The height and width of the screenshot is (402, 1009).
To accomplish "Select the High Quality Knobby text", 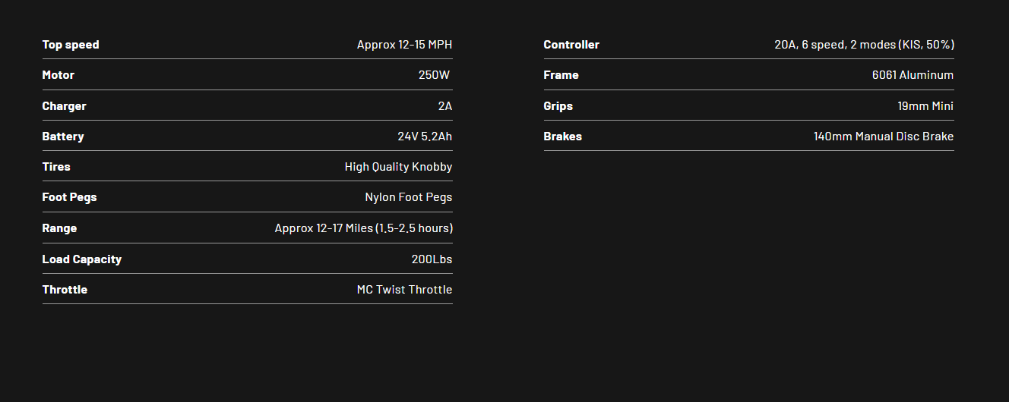I will pyautogui.click(x=398, y=167).
